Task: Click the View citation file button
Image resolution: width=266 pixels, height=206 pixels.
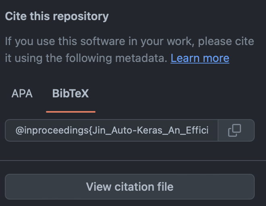Action: coord(129,187)
